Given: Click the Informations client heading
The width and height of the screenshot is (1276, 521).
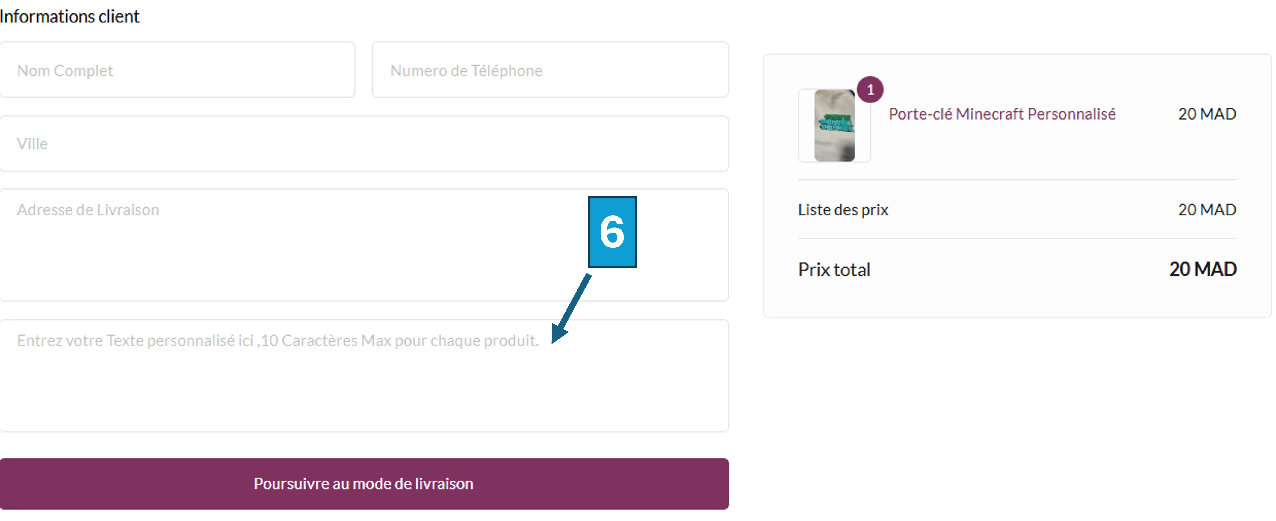Looking at the screenshot, I should (69, 16).
